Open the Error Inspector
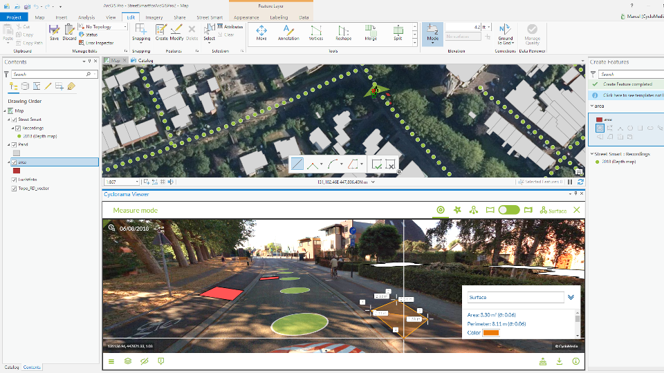Image resolution: width=664 pixels, height=373 pixels. pyautogui.click(x=96, y=43)
